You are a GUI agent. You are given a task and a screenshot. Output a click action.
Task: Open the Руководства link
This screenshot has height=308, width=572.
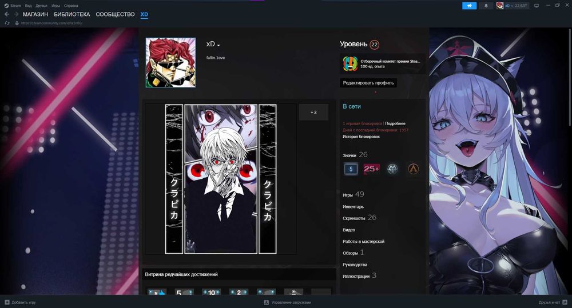(355, 265)
